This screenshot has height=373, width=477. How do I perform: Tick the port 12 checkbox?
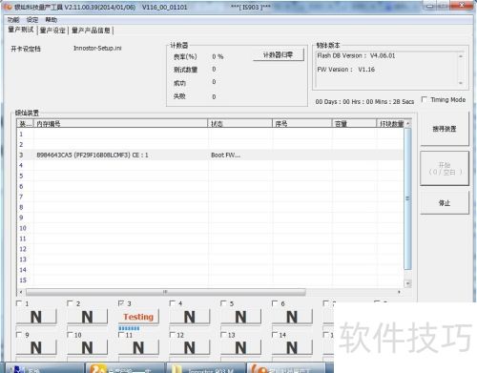click(173, 335)
